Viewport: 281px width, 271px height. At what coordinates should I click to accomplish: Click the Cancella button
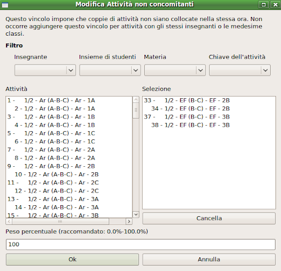tap(209, 218)
